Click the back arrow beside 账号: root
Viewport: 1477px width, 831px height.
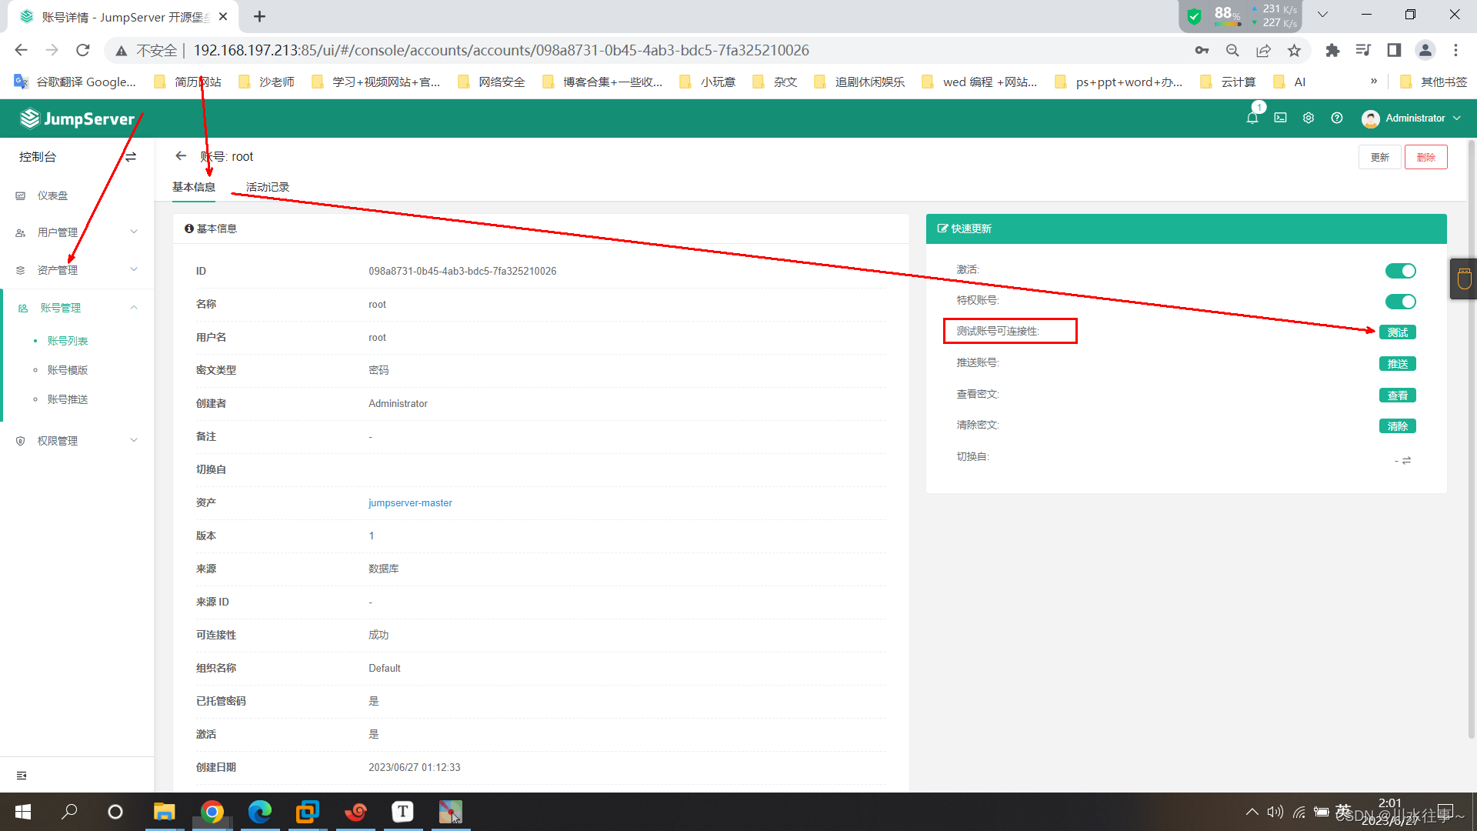click(x=181, y=156)
